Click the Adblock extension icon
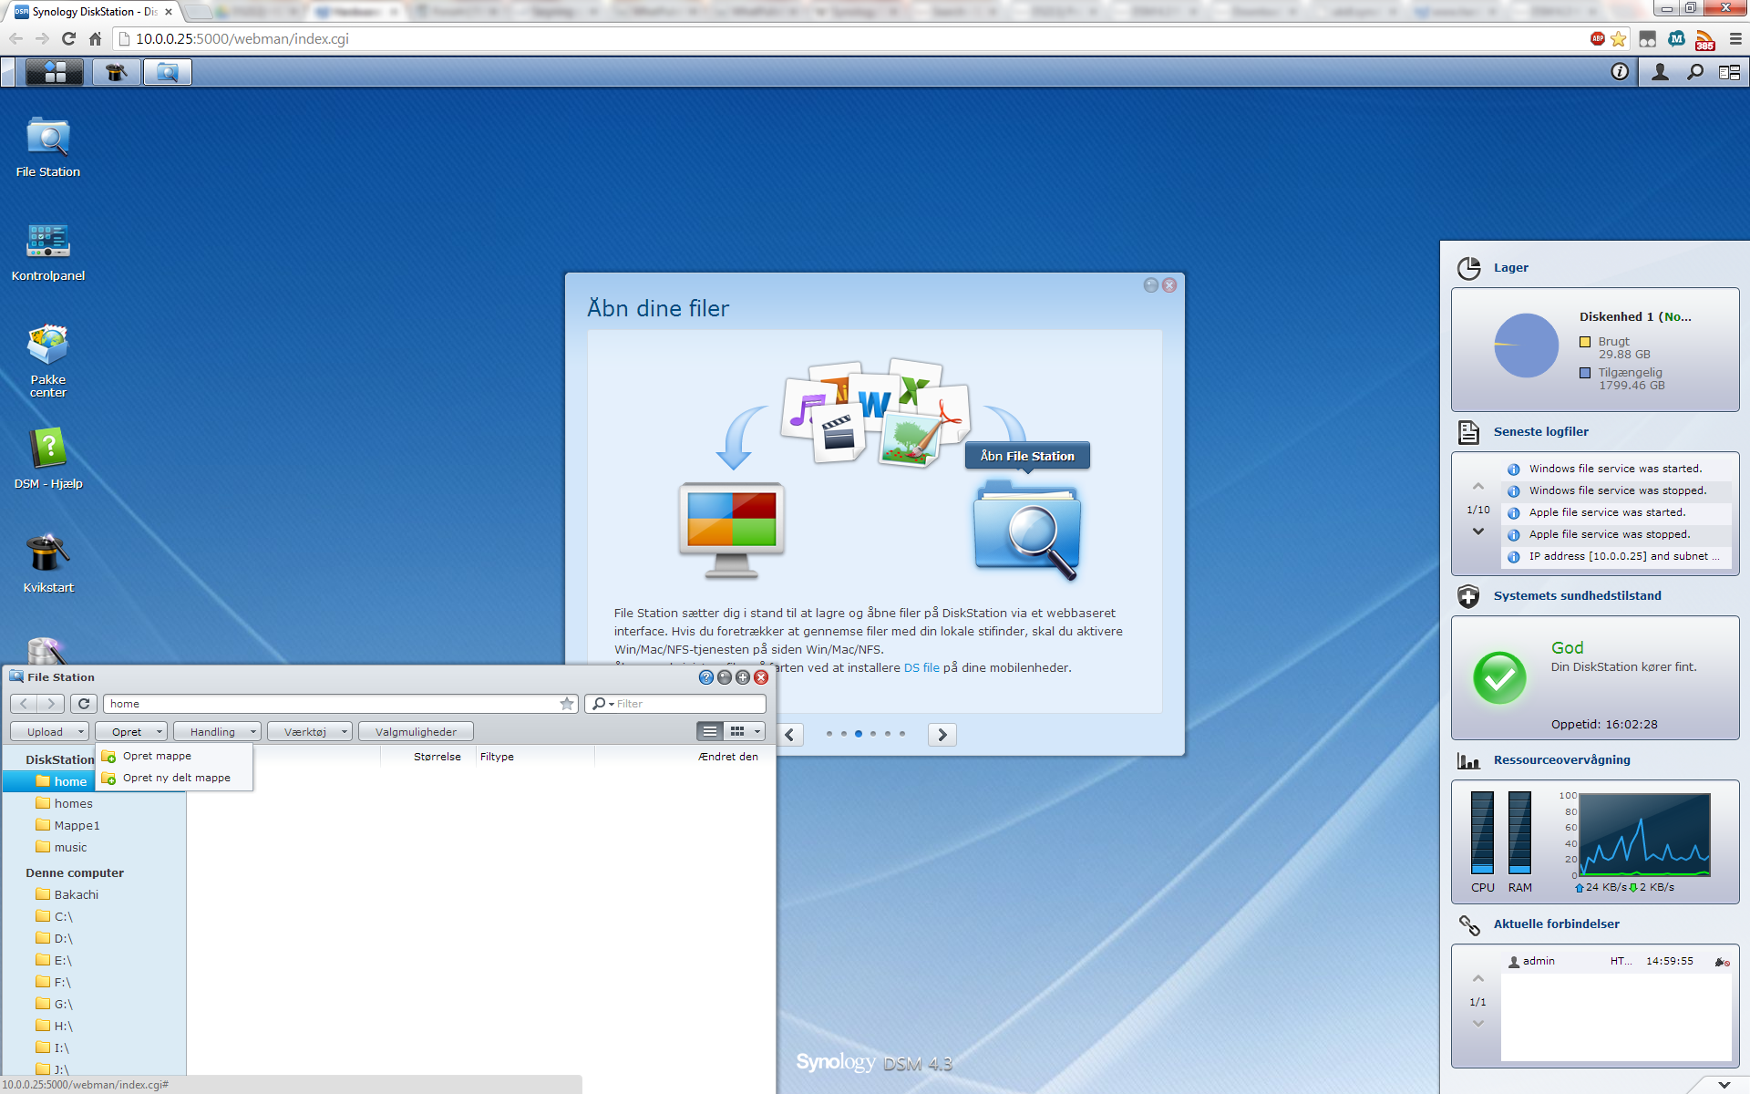This screenshot has width=1750, height=1094. (x=1597, y=38)
